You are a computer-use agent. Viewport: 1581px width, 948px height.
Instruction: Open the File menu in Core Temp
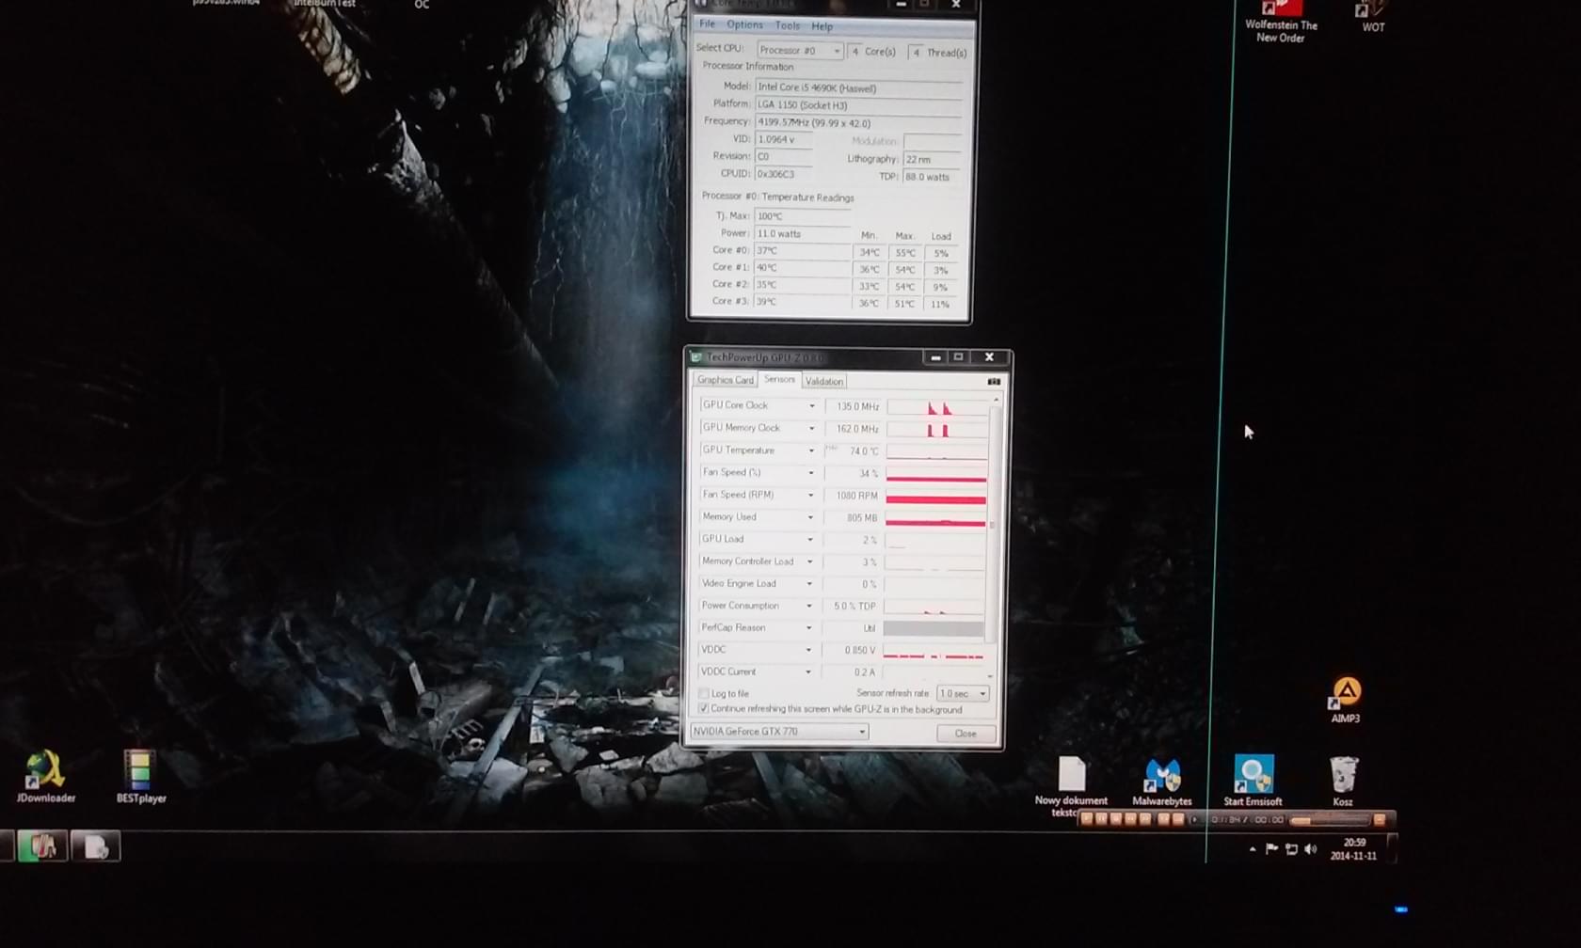707,24
